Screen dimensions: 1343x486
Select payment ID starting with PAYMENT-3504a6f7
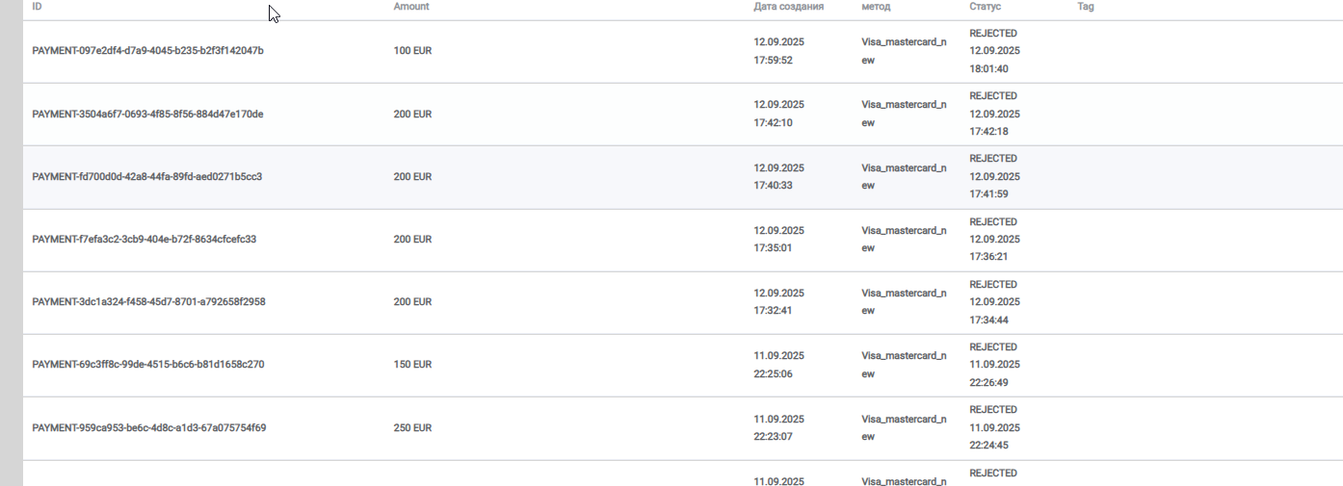click(147, 115)
